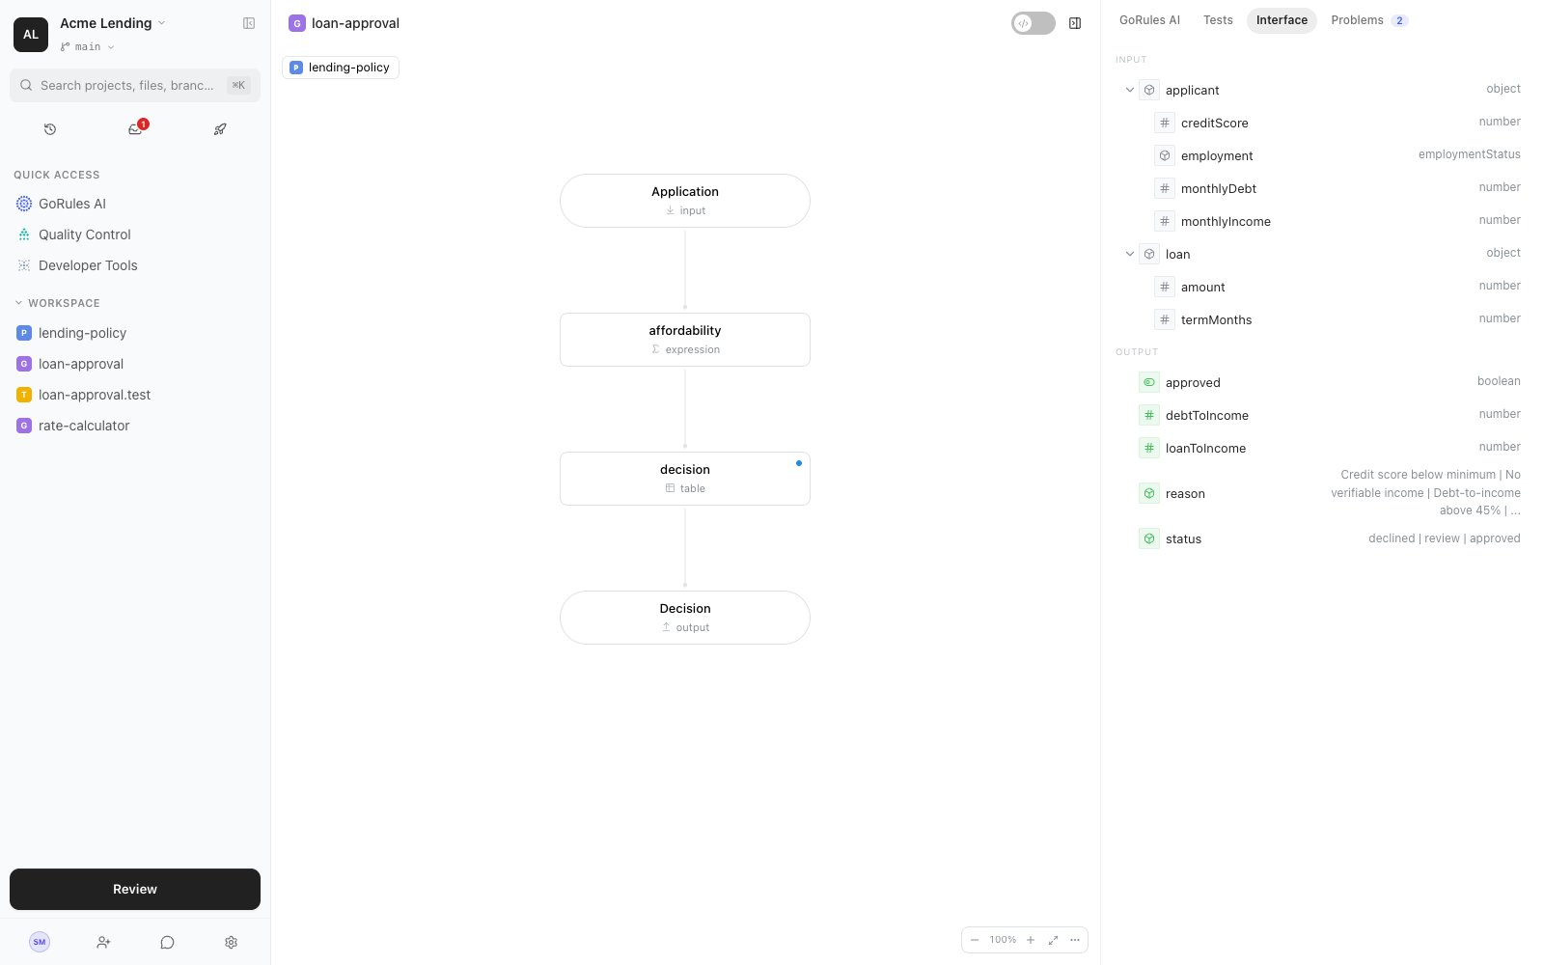Image resolution: width=1544 pixels, height=965 pixels.
Task: Switch to the Tests tab
Action: coord(1218,20)
